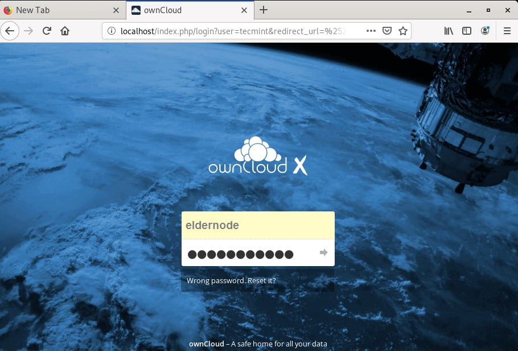This screenshot has height=351, width=518.
Task: Show site information for localhost
Action: click(x=112, y=31)
